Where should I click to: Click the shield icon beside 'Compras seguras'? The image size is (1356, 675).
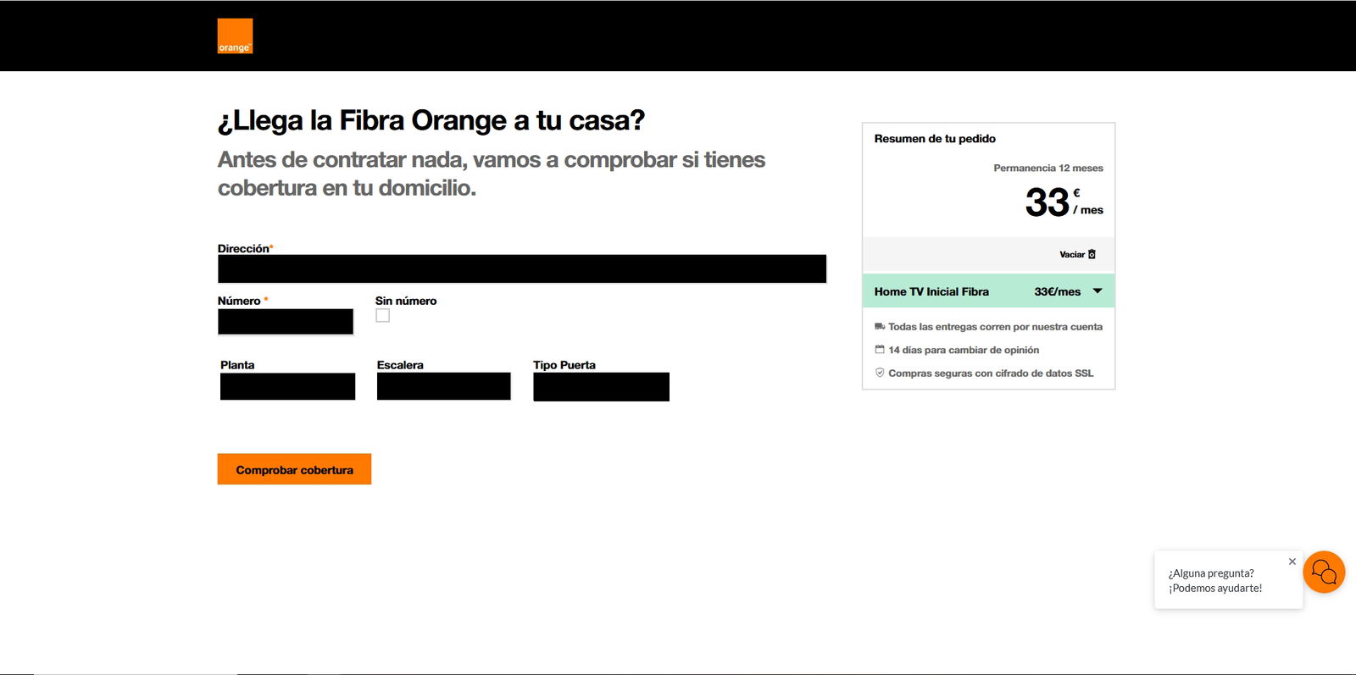coord(880,373)
